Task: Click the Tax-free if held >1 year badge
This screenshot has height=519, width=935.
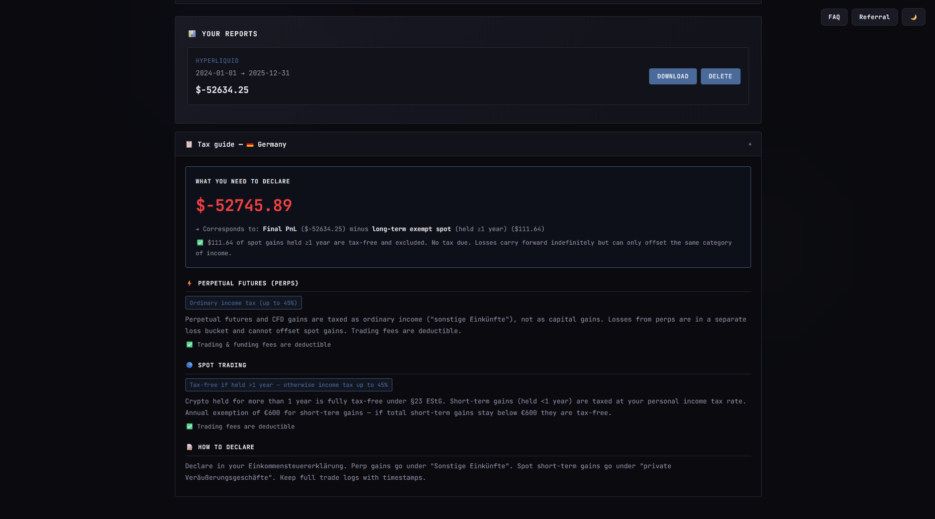Action: coord(288,385)
